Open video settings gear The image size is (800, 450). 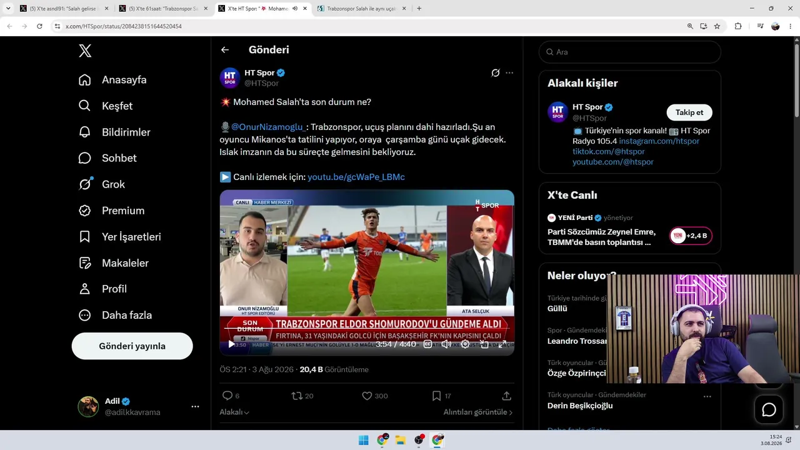point(465,344)
